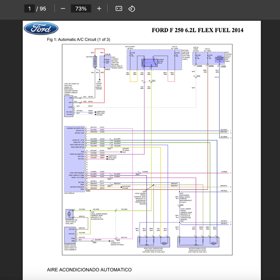Select the 73% zoom level field

pos(81,9)
